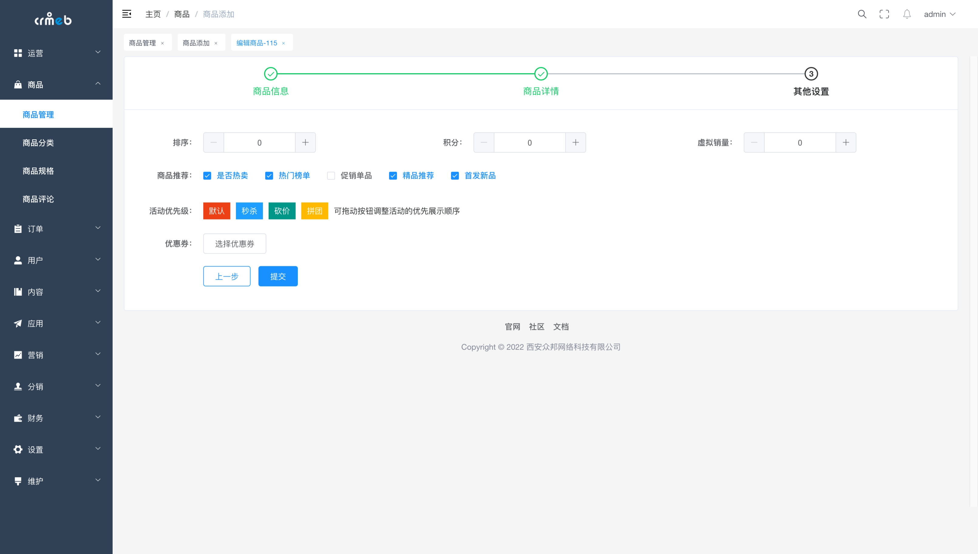Expand the 营销 menu

pos(98,354)
